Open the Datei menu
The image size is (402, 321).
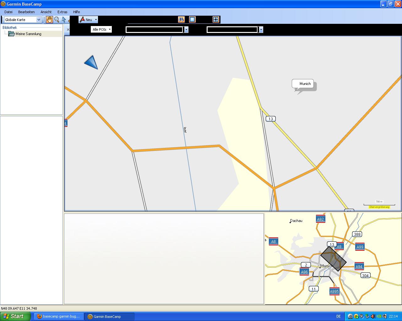8,12
